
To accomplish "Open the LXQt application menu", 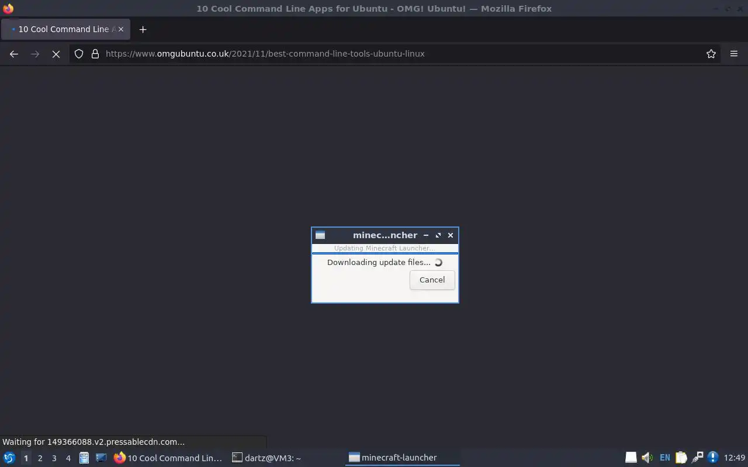I will pos(9,458).
